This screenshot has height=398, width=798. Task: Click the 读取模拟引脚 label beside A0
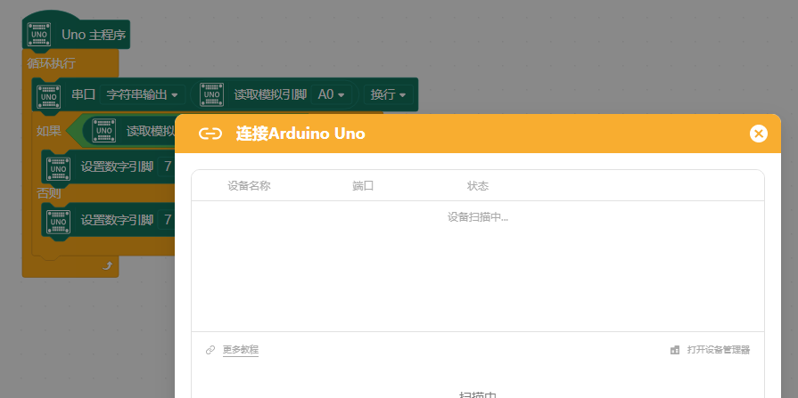pyautogui.click(x=270, y=94)
